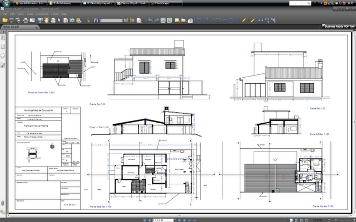Select the zigzag Polyline tool
This screenshot has height=222, width=356.
pos(238,21)
